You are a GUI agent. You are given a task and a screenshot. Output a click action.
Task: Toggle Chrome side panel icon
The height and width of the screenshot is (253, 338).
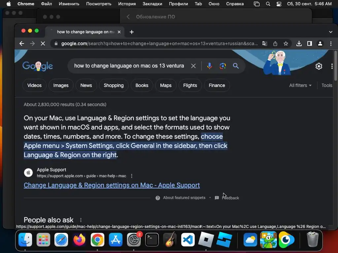tap(310, 44)
